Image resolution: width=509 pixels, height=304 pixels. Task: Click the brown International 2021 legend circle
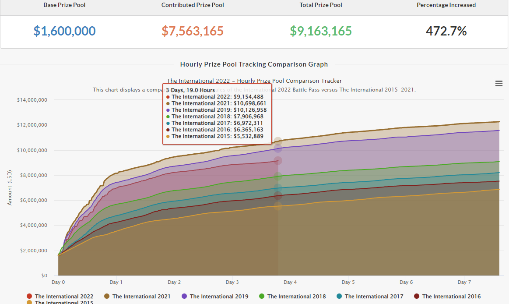(x=107, y=297)
